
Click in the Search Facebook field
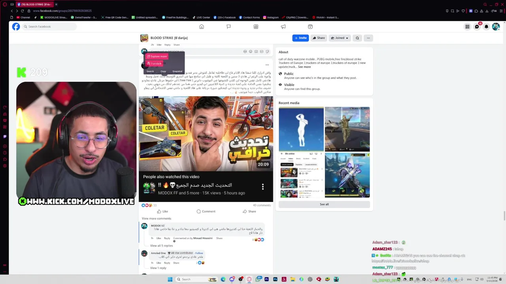tap(49, 26)
